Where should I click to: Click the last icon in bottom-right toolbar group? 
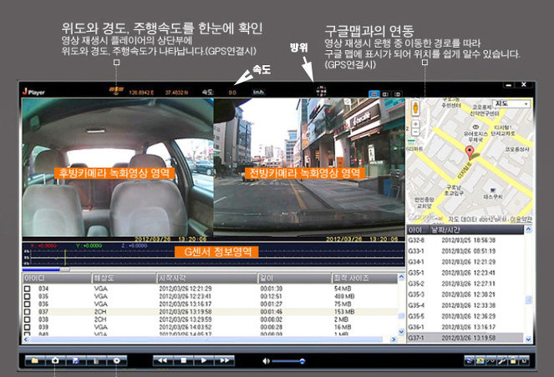[524, 361]
